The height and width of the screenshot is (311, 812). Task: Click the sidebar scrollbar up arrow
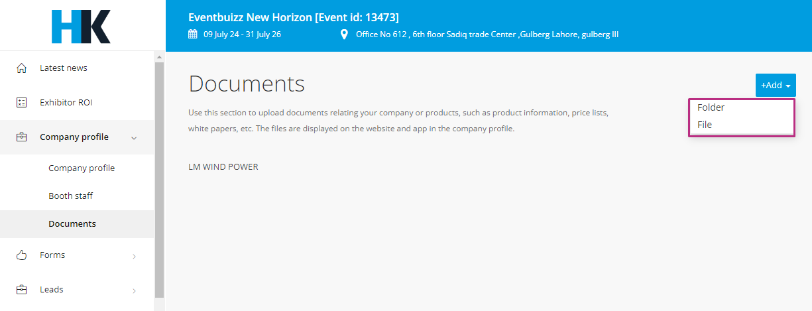point(159,57)
